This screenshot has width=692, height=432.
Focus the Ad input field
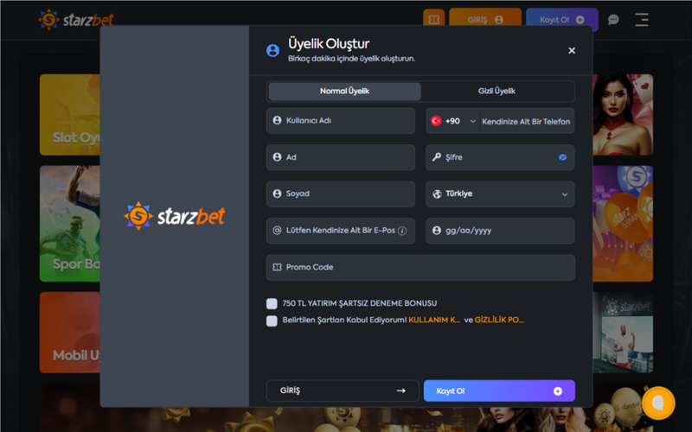click(x=341, y=157)
